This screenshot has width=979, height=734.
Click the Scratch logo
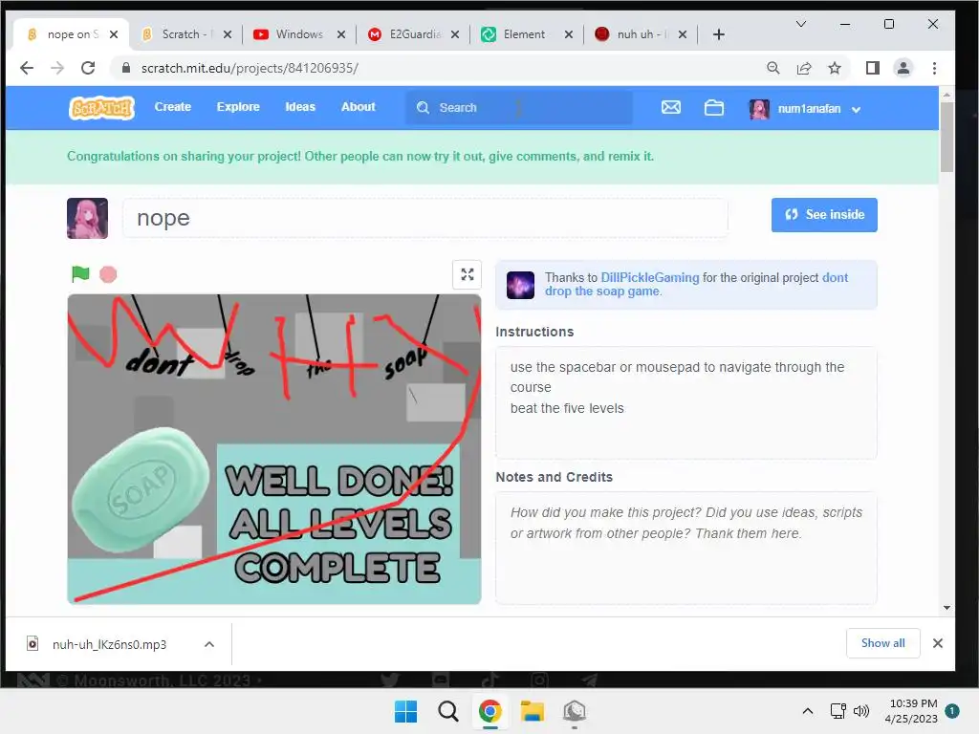point(101,108)
